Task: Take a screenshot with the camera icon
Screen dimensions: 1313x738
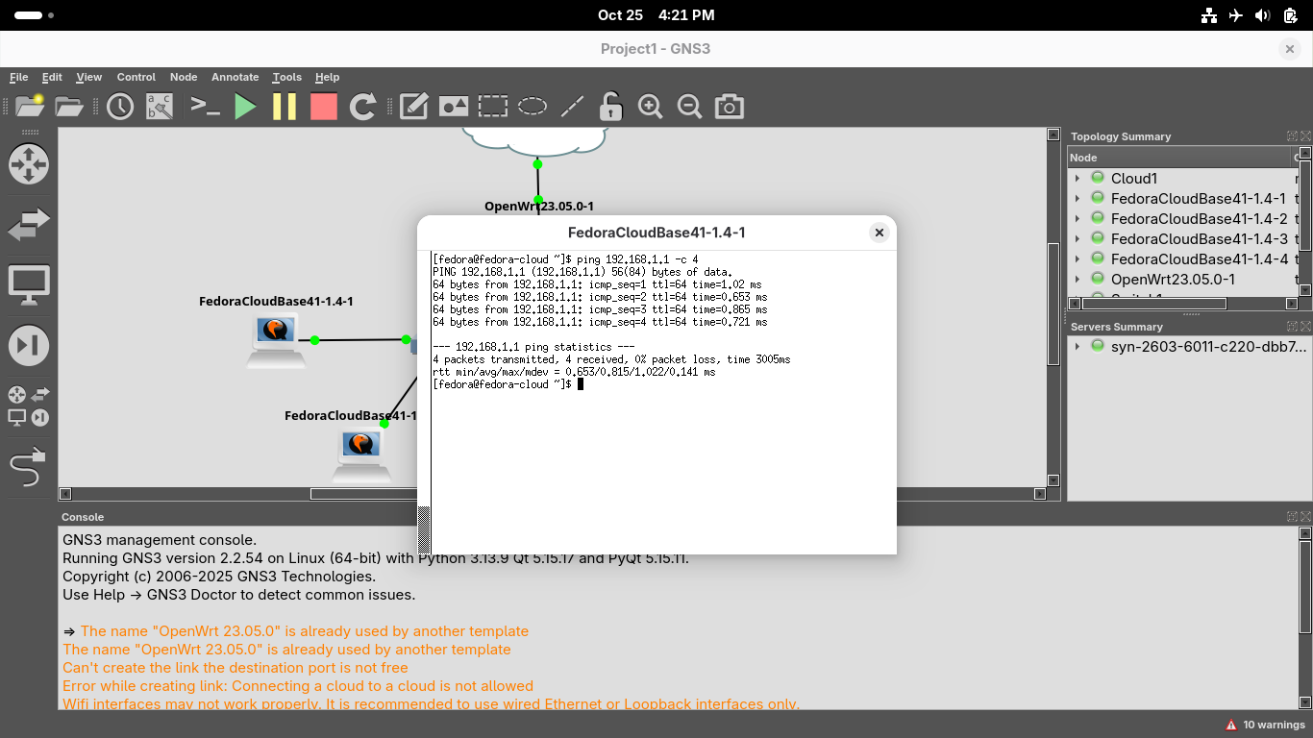Action: point(729,107)
